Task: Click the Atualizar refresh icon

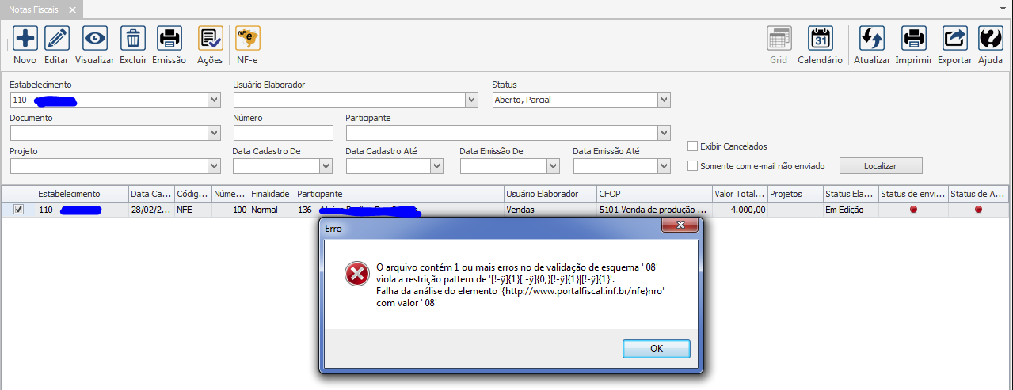Action: 872,38
